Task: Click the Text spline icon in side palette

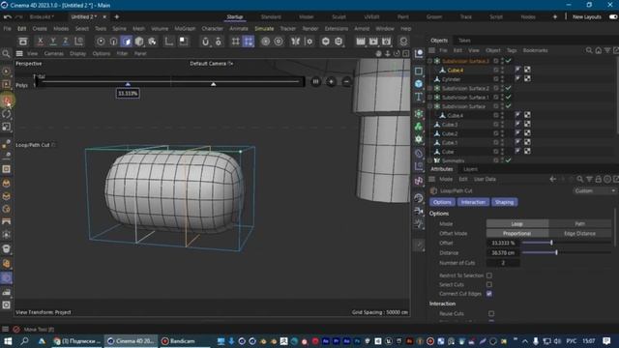Action: 419,97
